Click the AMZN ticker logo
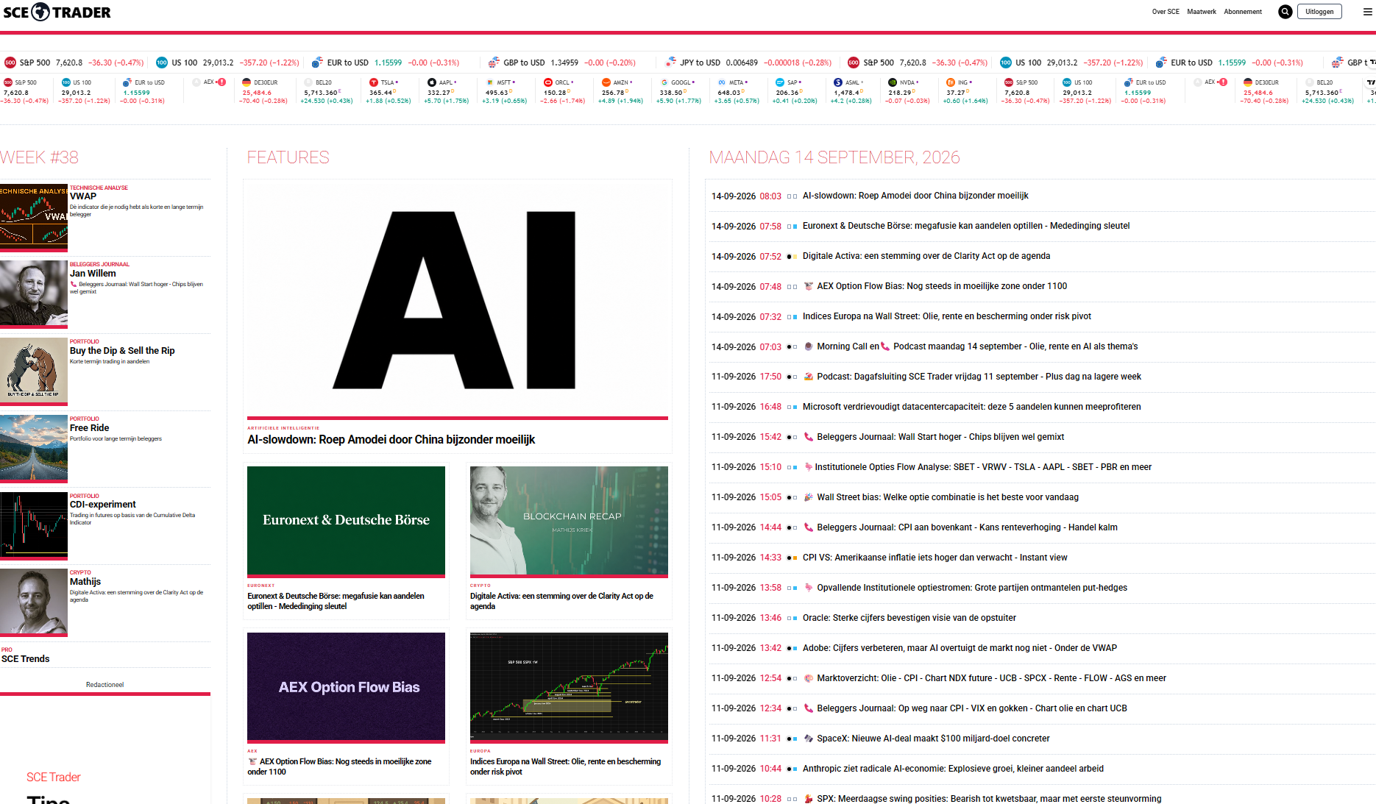Viewport: 1376px width, 804px height. (606, 82)
